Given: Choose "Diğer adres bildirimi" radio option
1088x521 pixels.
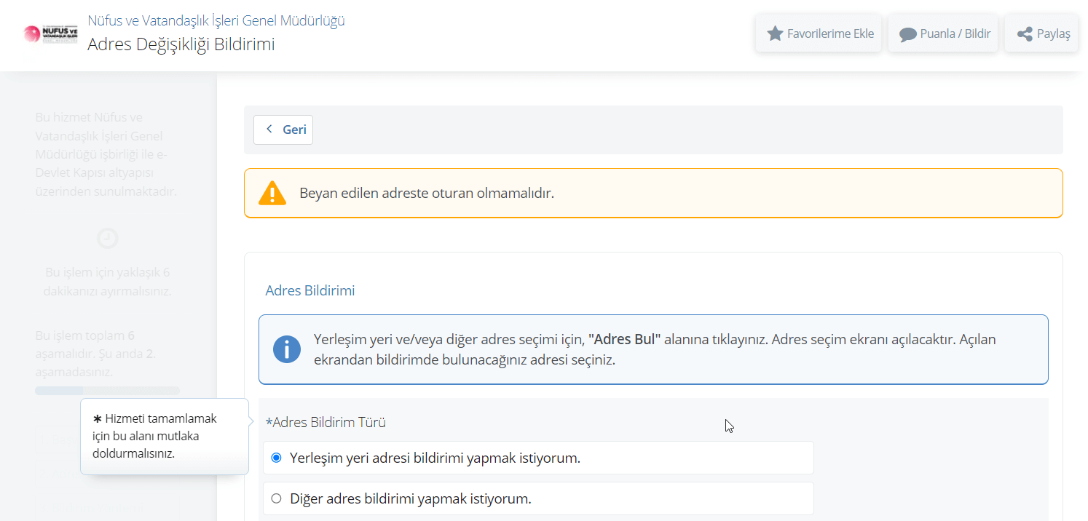Looking at the screenshot, I should click(x=276, y=498).
